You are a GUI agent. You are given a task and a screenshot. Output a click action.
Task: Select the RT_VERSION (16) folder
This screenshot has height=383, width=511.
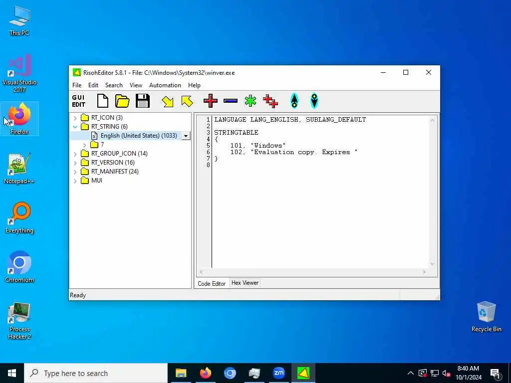tap(108, 163)
